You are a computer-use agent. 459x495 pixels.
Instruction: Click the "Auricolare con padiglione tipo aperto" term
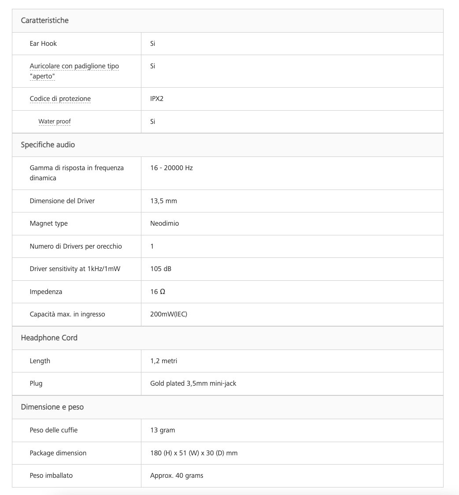(74, 71)
